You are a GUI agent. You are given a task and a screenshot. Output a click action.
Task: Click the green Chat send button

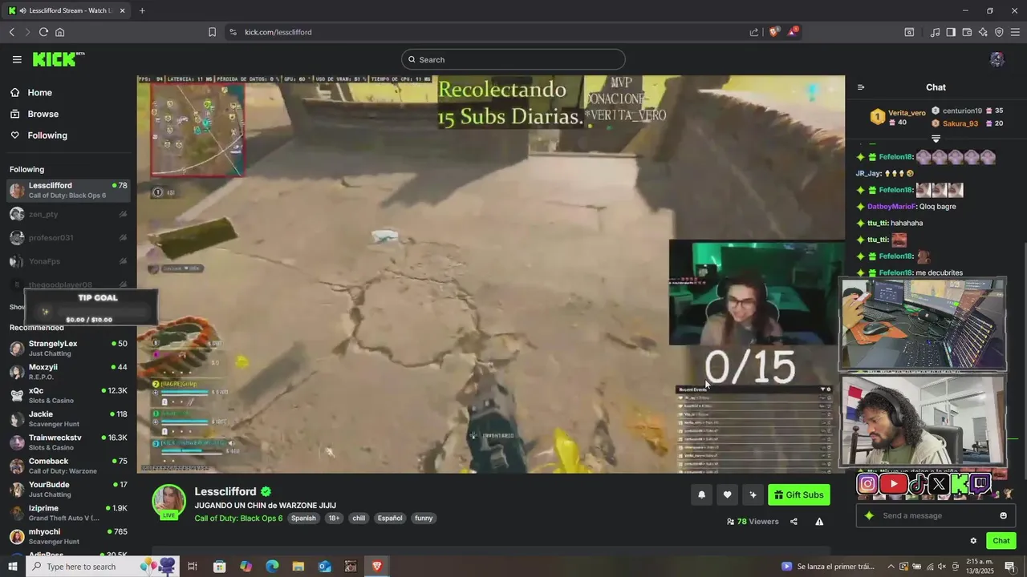click(x=1001, y=541)
